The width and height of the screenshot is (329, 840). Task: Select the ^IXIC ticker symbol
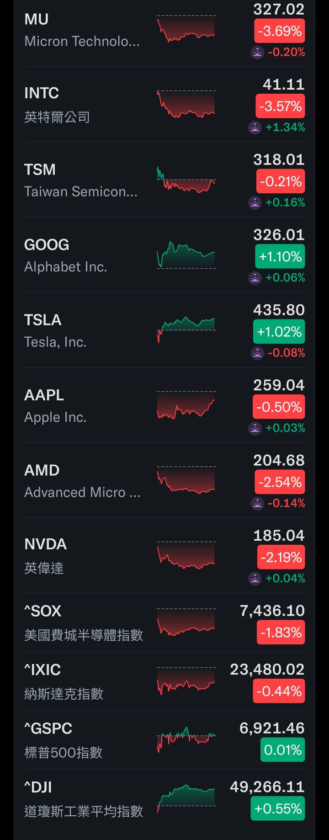click(x=42, y=670)
